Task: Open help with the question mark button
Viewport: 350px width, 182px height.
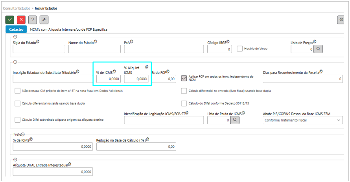Action: pyautogui.click(x=33, y=20)
